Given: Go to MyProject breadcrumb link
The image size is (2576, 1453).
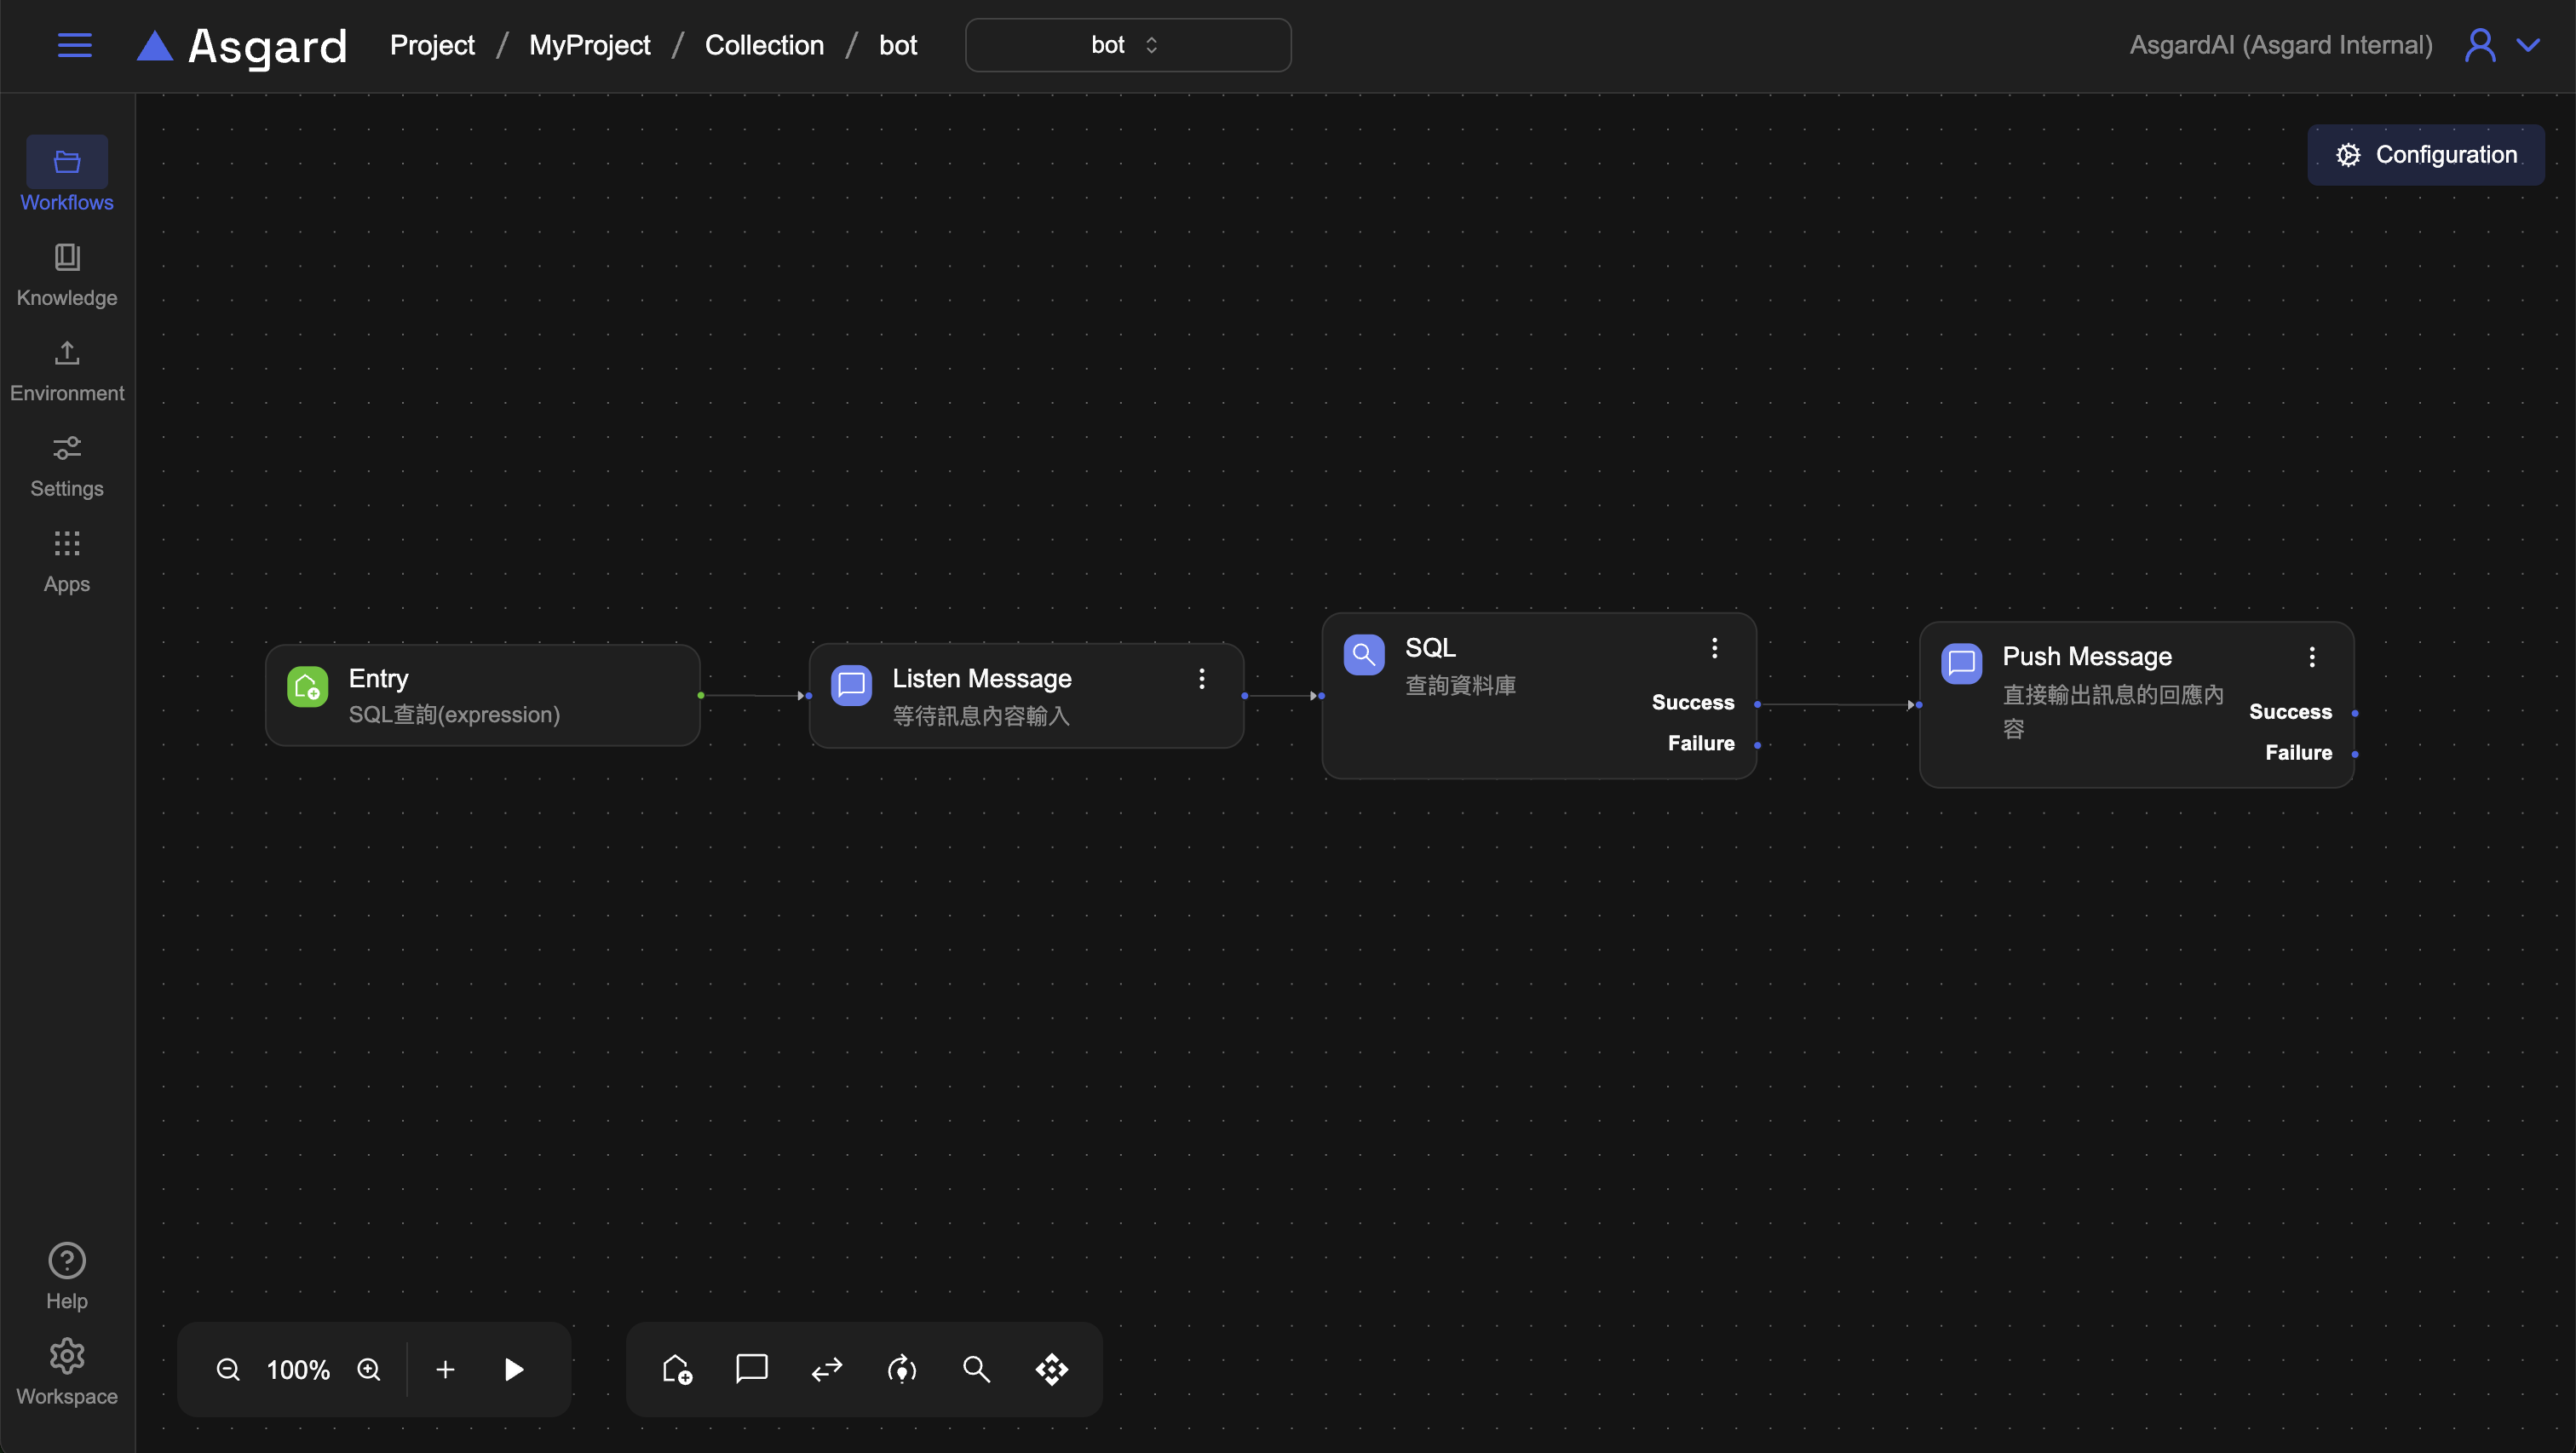Looking at the screenshot, I should click(589, 45).
